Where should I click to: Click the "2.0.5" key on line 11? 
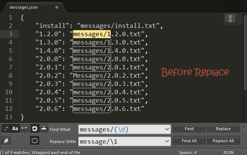[49, 101]
